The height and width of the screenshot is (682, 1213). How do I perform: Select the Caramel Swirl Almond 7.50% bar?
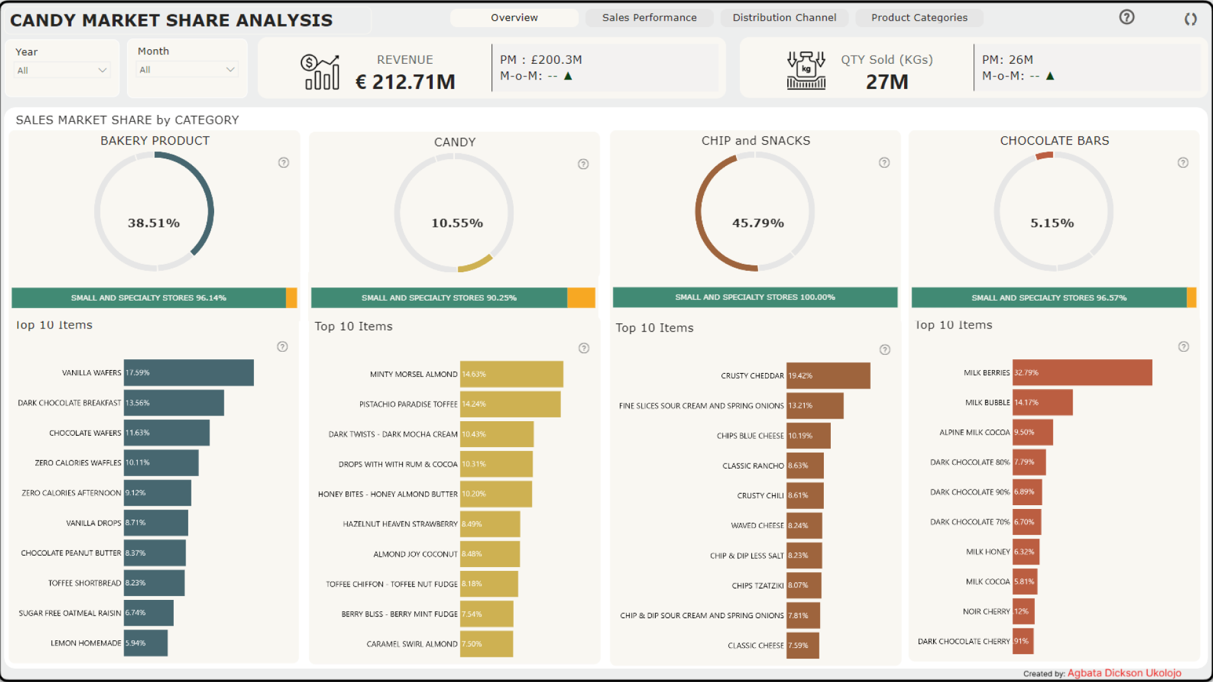tap(486, 644)
